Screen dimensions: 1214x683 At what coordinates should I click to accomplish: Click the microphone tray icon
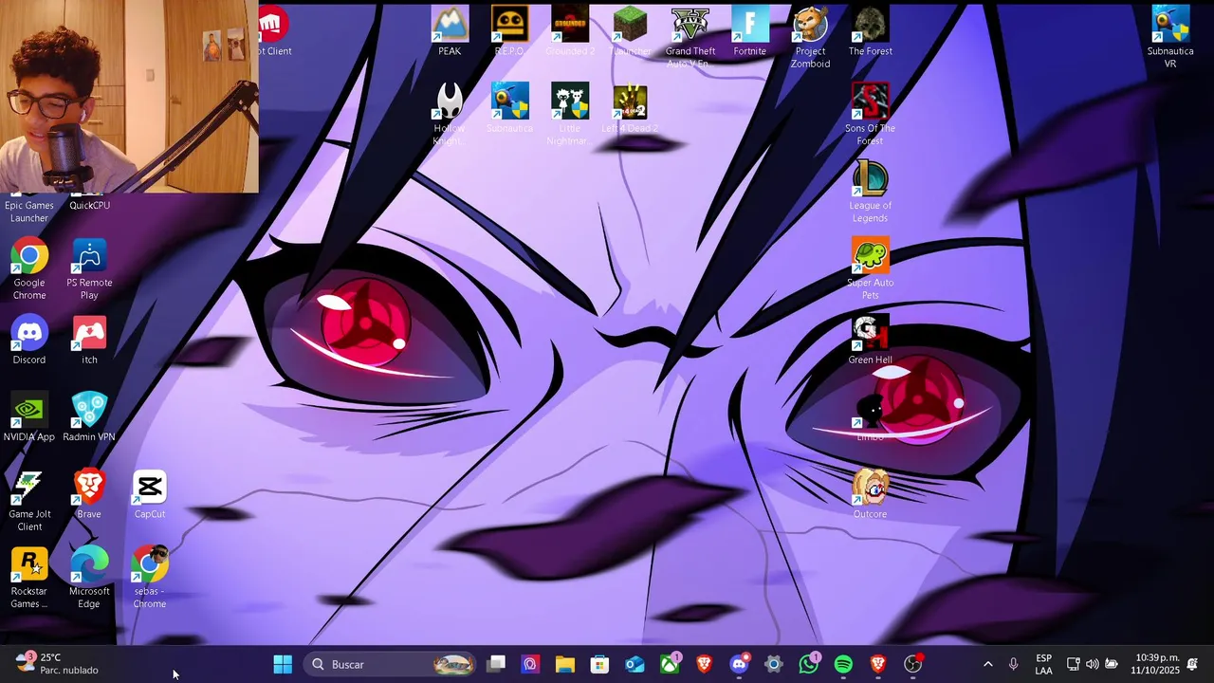[x=1013, y=664]
